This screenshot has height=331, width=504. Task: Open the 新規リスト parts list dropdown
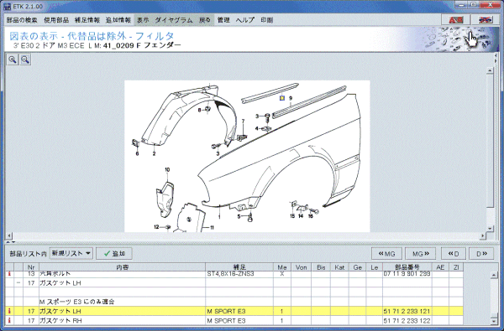71,253
